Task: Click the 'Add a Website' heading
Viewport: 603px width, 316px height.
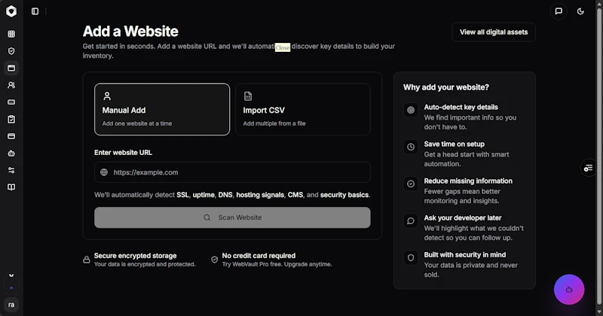Action: coord(130,32)
